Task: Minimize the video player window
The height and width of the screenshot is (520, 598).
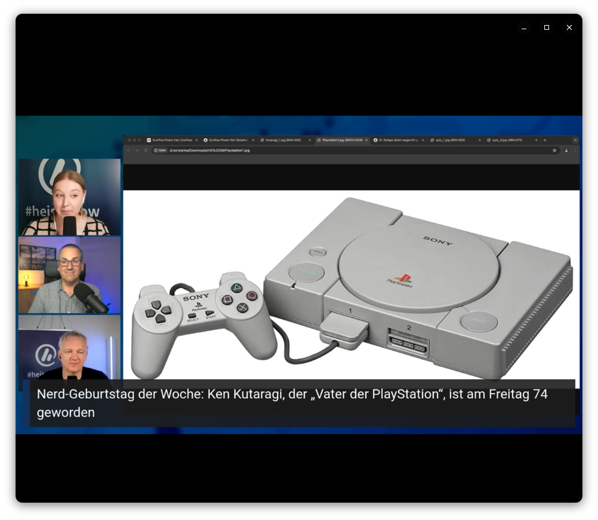Action: click(524, 28)
